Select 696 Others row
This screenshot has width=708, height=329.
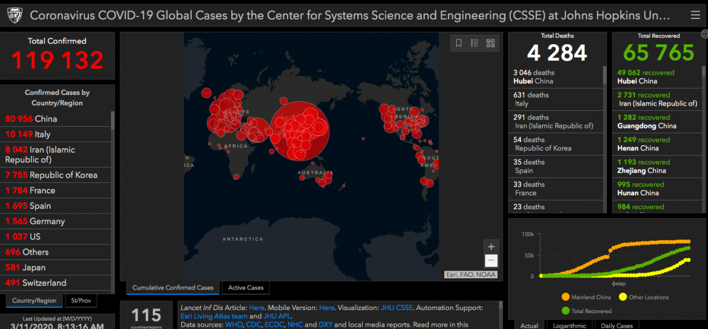pos(56,252)
